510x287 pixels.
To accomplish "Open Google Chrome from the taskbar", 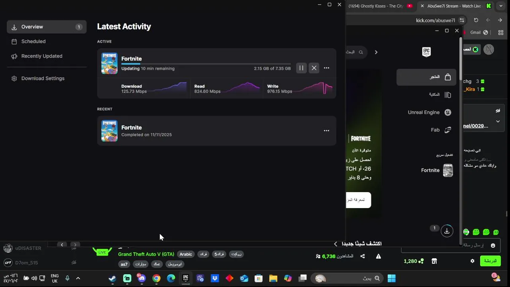I will pyautogui.click(x=156, y=278).
